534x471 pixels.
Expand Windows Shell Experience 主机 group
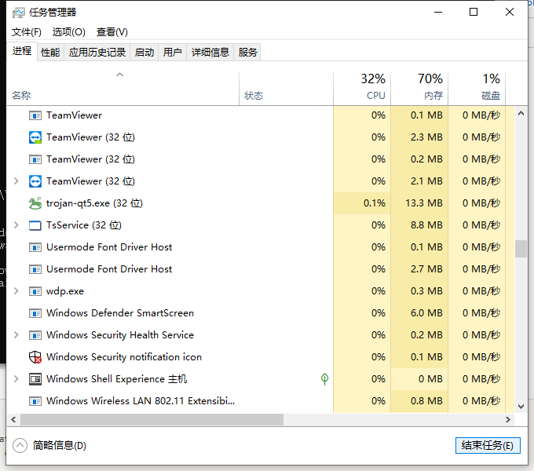click(16, 379)
